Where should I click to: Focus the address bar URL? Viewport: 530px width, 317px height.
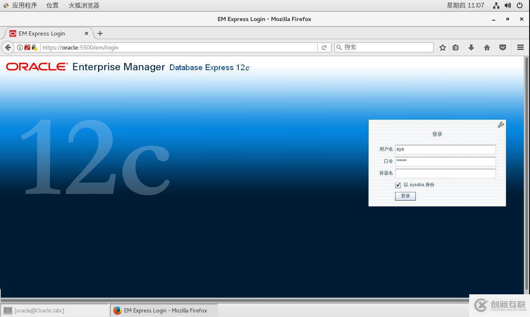click(x=179, y=47)
